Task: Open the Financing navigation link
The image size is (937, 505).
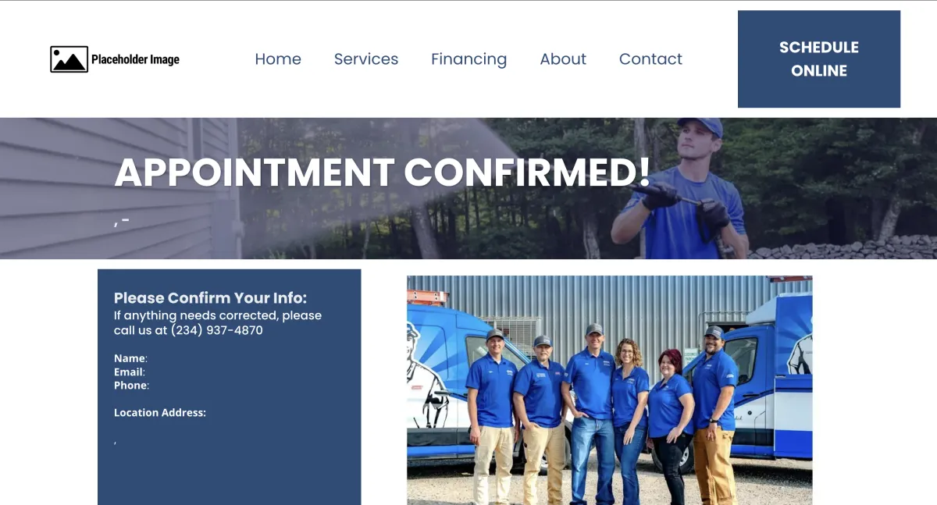Action: click(468, 59)
